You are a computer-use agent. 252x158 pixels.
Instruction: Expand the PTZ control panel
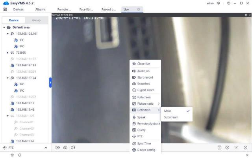pos(45,147)
